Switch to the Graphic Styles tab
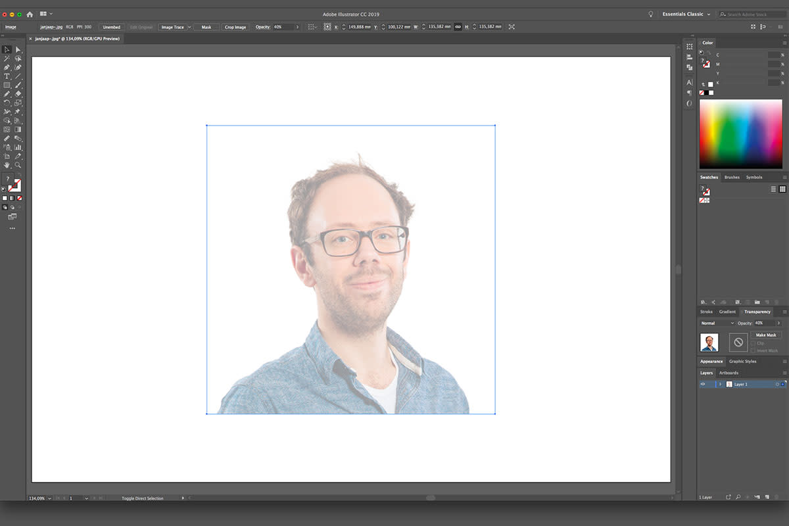This screenshot has height=526, width=789. (743, 362)
